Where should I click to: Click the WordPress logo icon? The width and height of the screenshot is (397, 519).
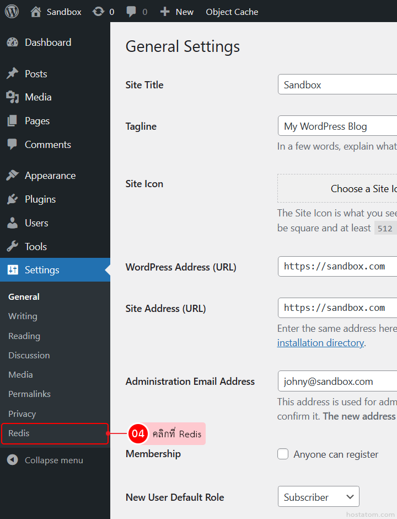[x=12, y=12]
